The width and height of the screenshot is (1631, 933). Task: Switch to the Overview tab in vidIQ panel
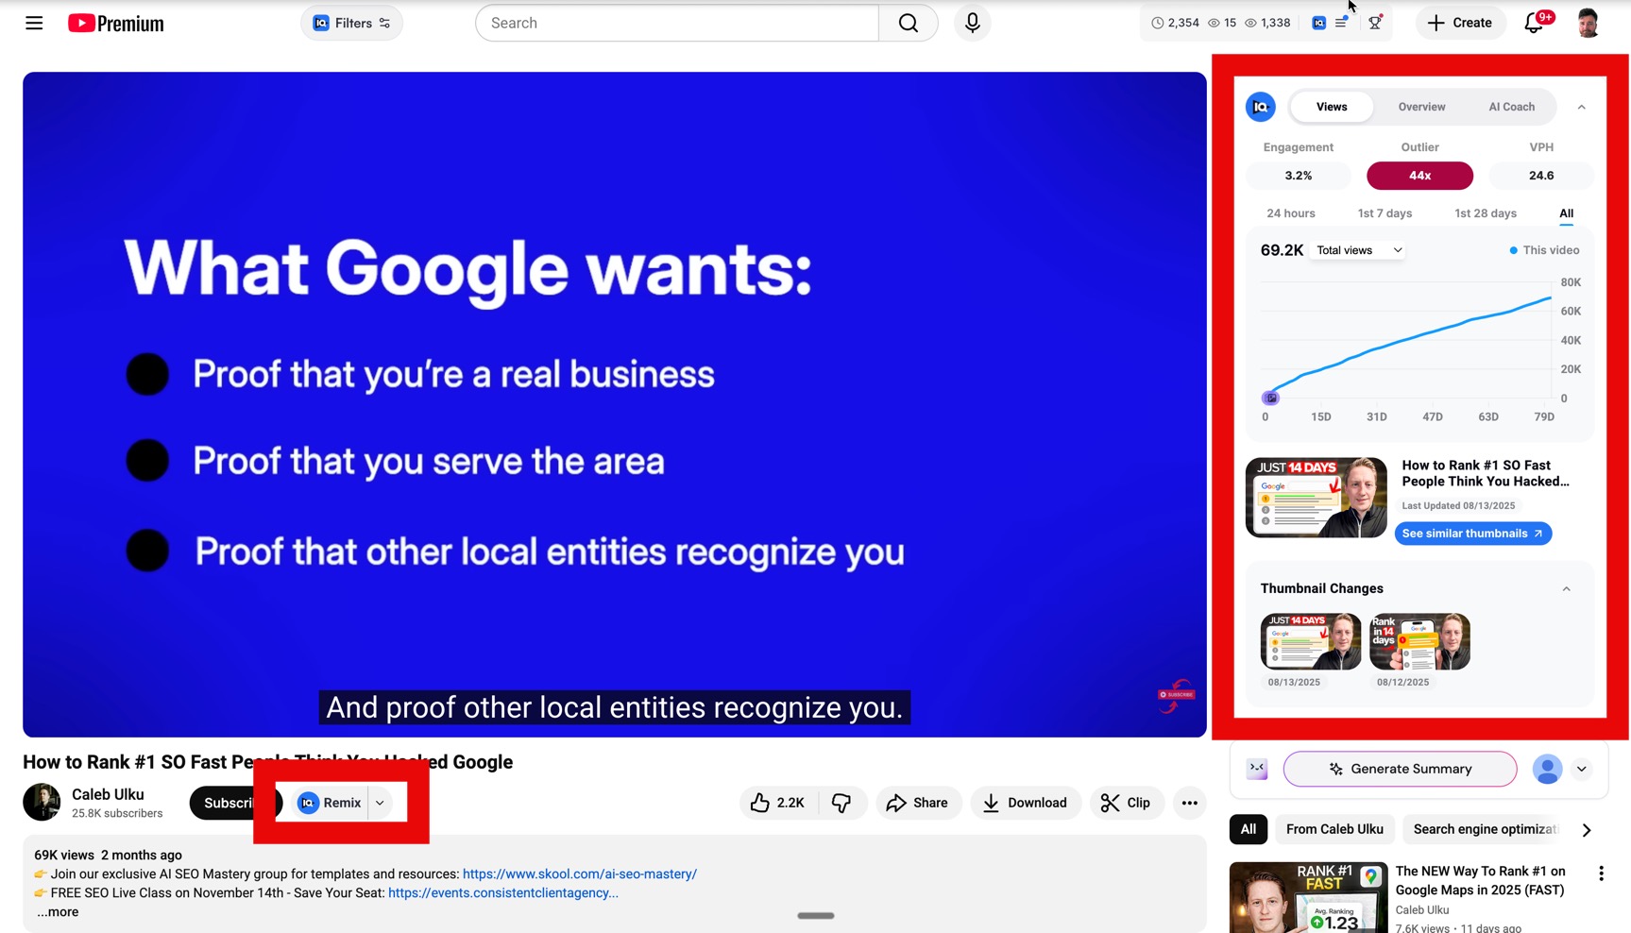(x=1421, y=107)
